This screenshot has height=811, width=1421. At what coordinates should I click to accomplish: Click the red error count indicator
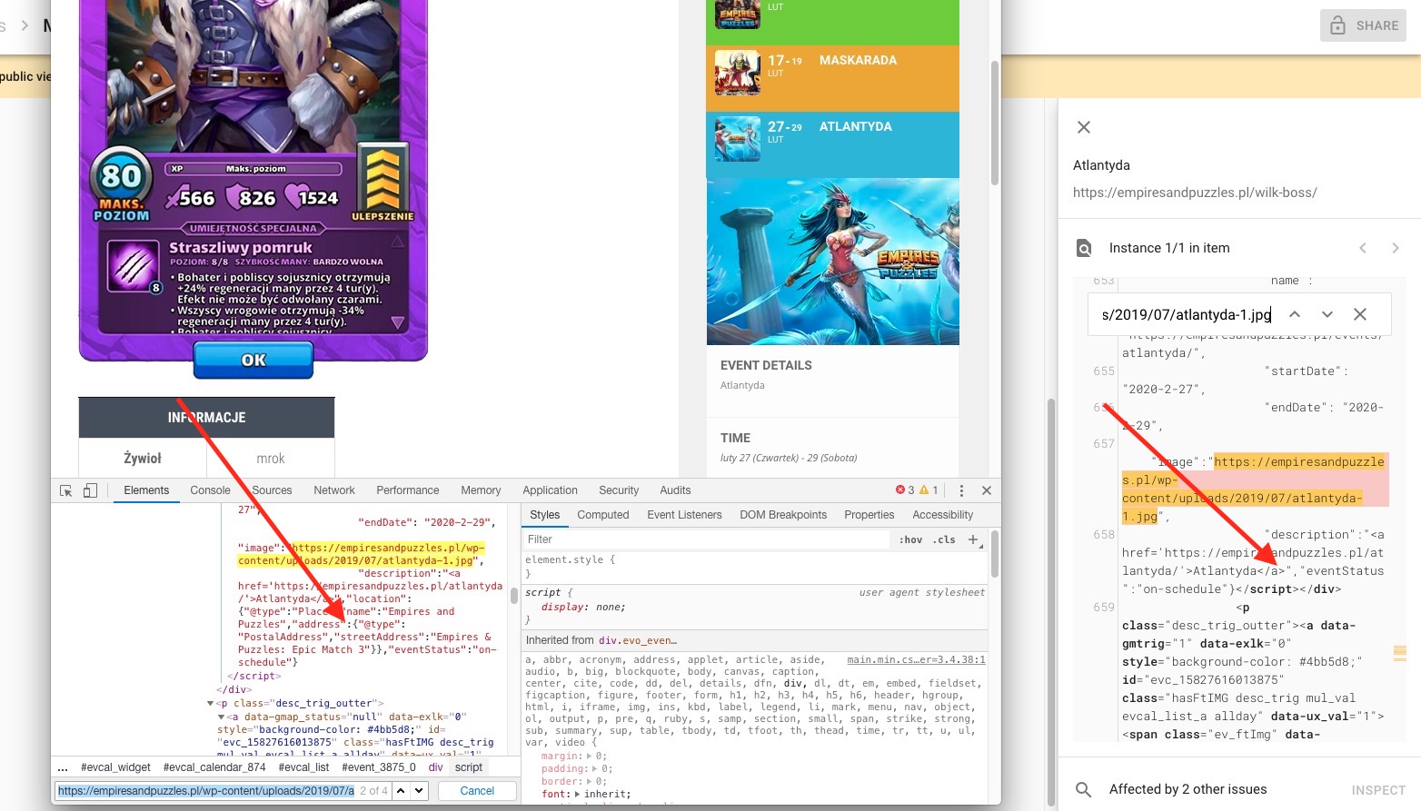point(905,490)
